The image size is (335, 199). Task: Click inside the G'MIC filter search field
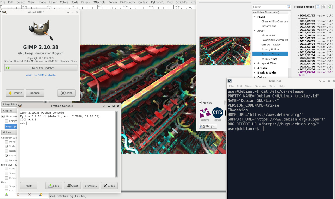269,7
